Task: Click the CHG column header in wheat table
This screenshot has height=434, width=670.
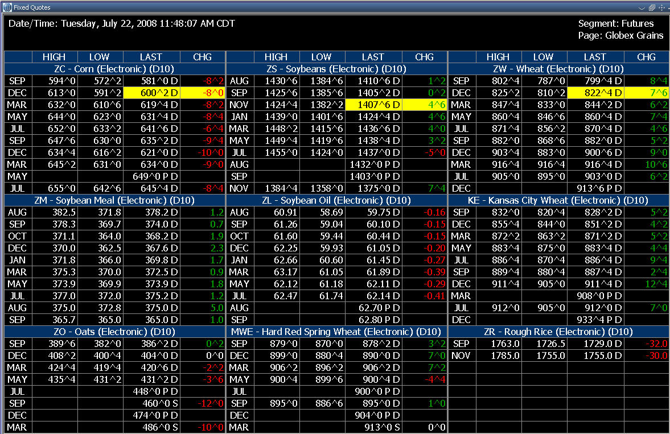Action: point(646,57)
